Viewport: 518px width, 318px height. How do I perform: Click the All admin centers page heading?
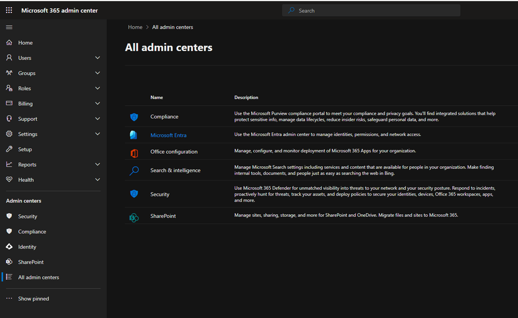(169, 47)
